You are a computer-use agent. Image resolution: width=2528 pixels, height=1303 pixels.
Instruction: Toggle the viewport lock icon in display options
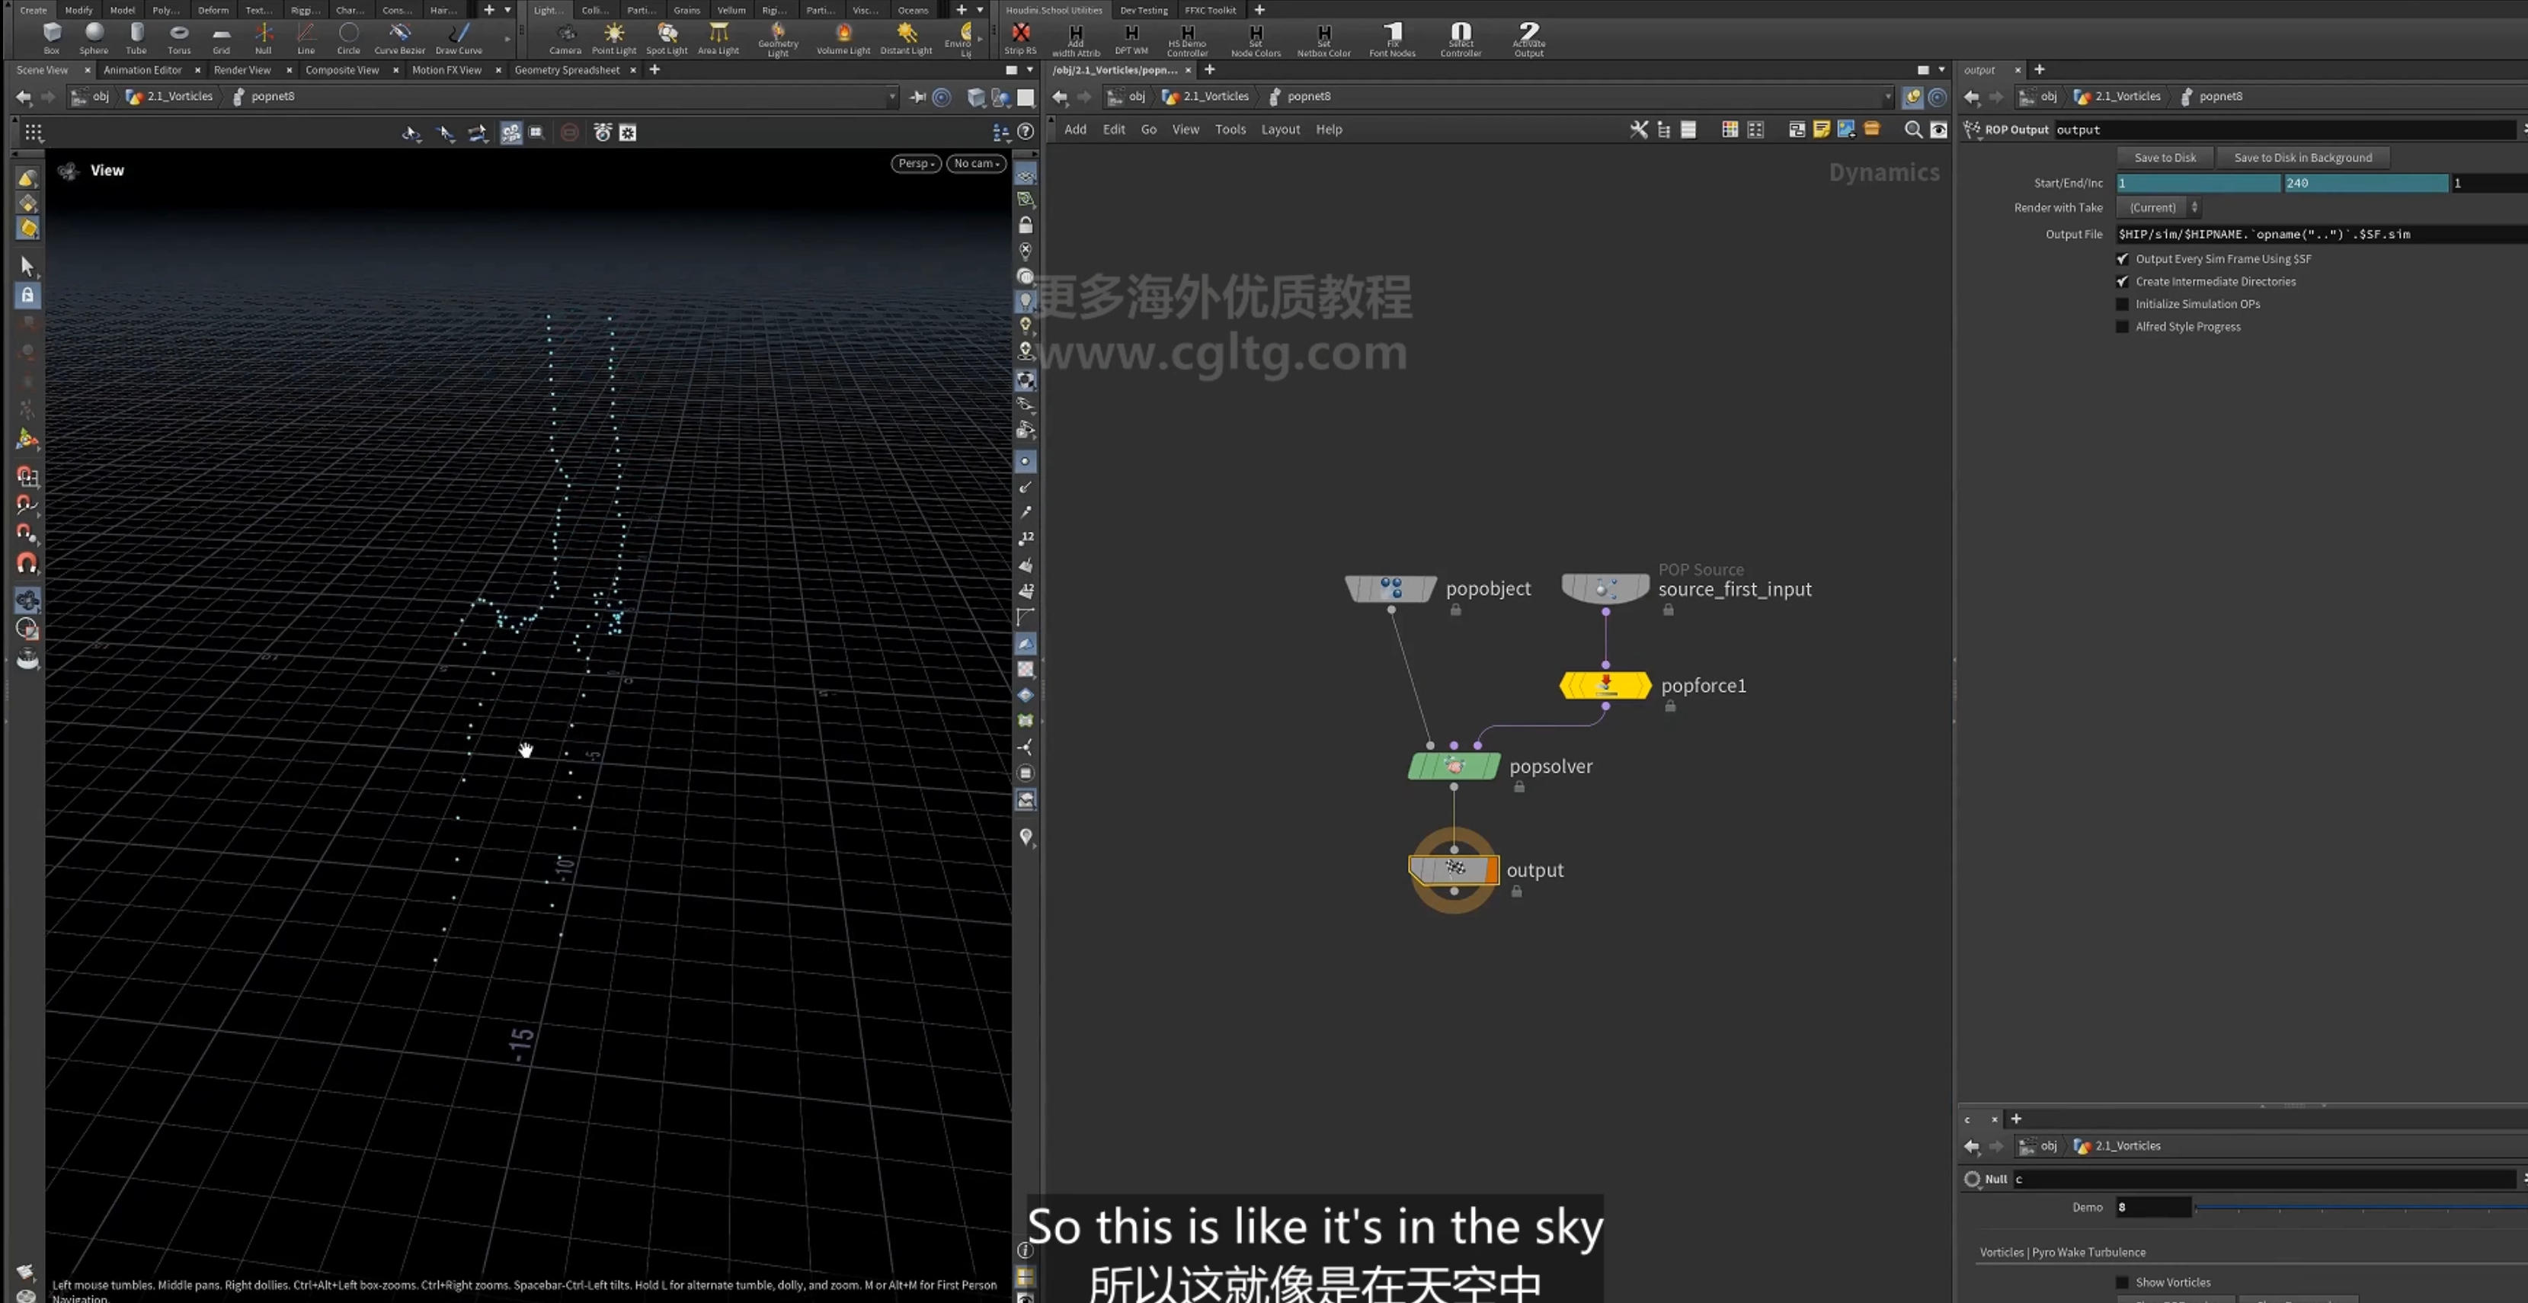(1026, 225)
